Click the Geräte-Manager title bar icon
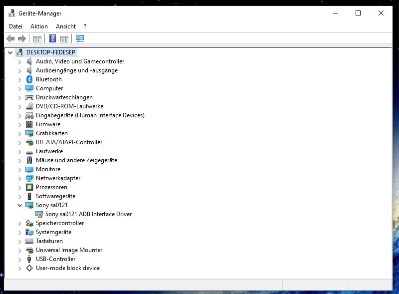 pyautogui.click(x=11, y=13)
